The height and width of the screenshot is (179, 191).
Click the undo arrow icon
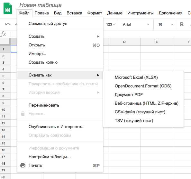coord(8,24)
